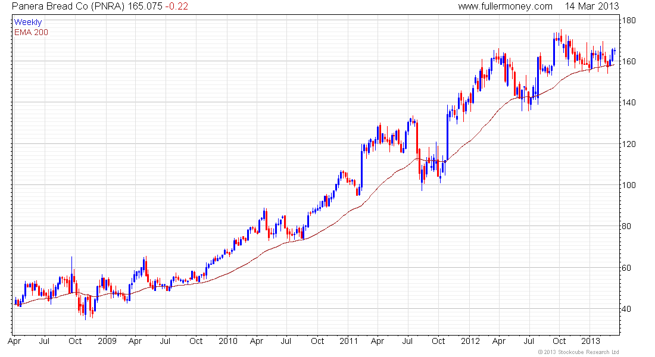The width and height of the screenshot is (655, 357).
Task: Click the 140 price axis label
Action: 629,102
